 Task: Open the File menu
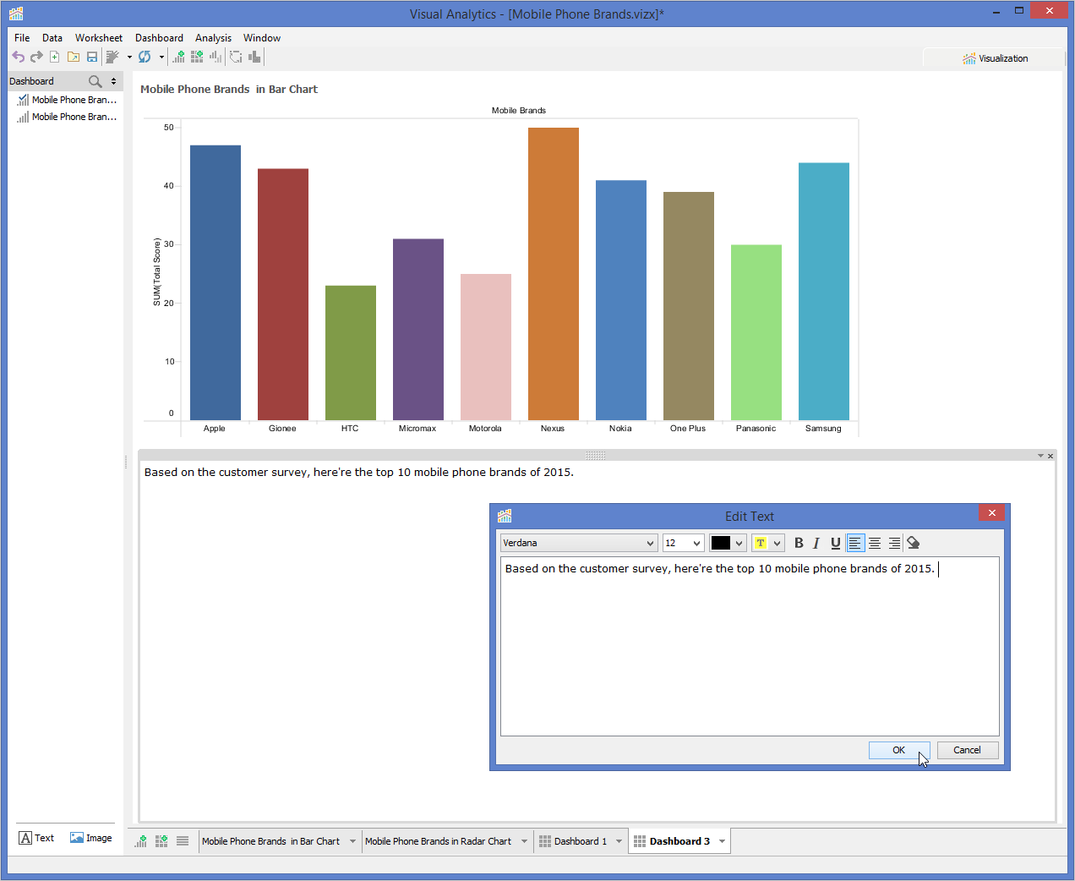(22, 38)
